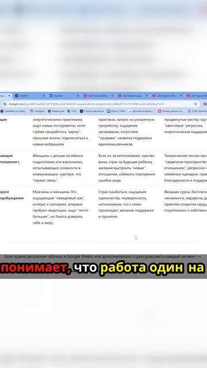Click the cell starting "энергетическими практиками"
The image size is (207, 368).
(x=60, y=132)
